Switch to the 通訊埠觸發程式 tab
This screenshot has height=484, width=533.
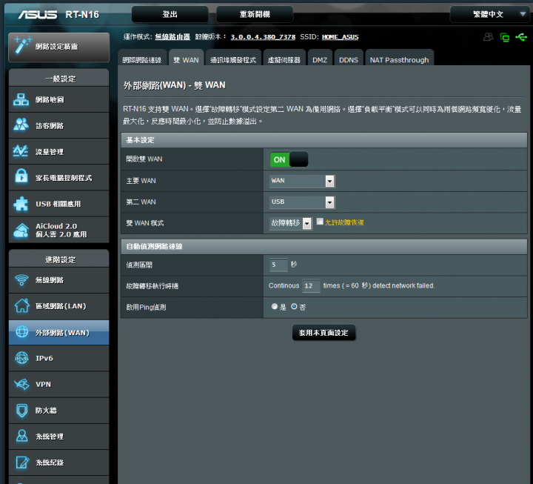point(233,58)
